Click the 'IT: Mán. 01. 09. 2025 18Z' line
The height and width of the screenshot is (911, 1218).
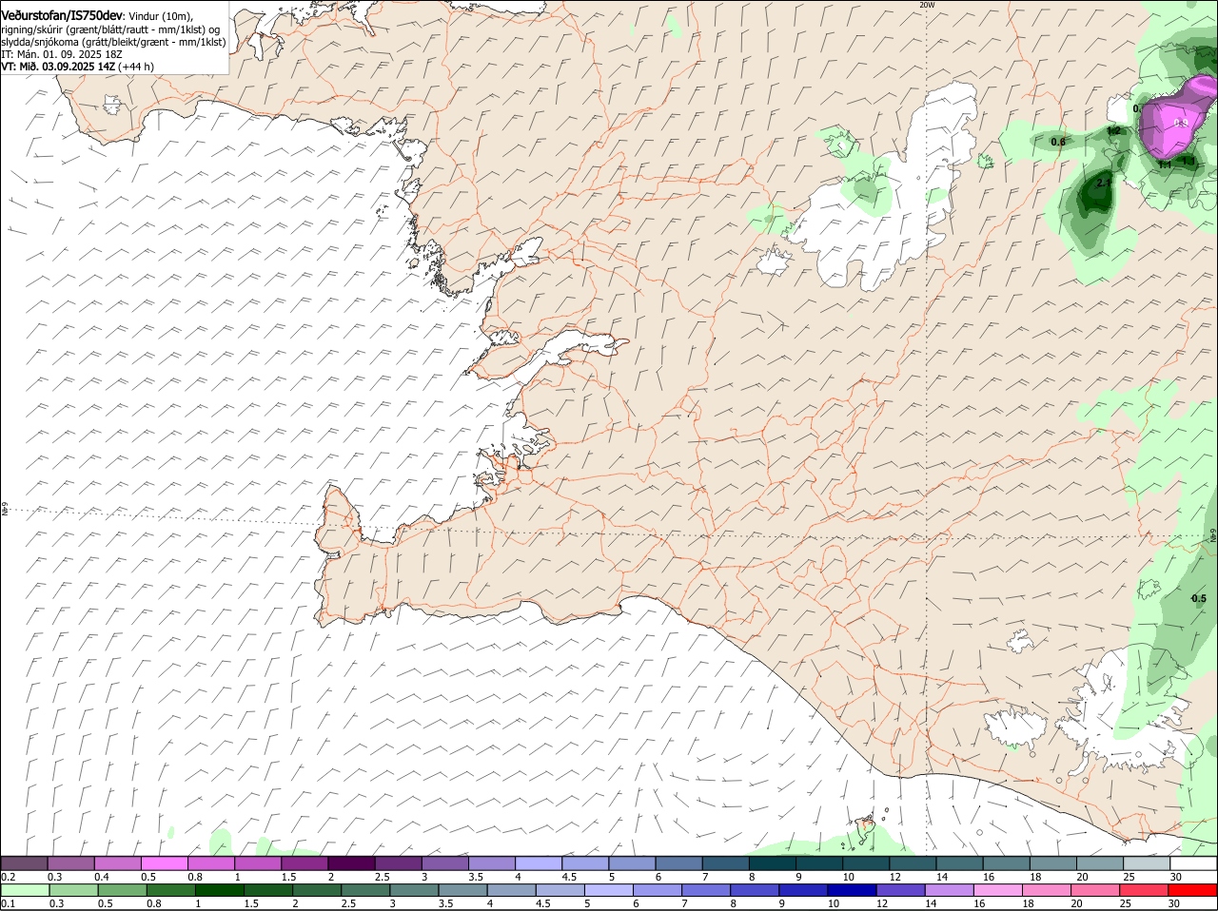pyautogui.click(x=61, y=54)
